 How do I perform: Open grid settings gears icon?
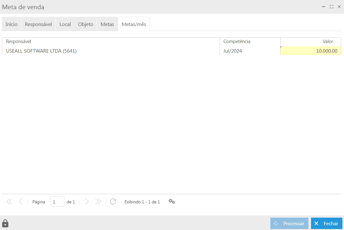172,201
